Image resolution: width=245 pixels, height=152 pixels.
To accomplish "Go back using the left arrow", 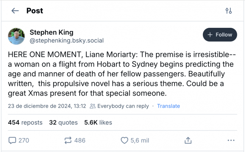I will point(15,11).
